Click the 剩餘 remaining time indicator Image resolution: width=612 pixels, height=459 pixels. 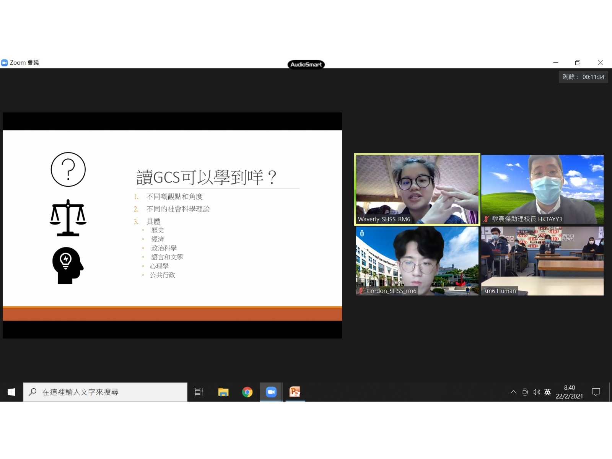coord(583,77)
